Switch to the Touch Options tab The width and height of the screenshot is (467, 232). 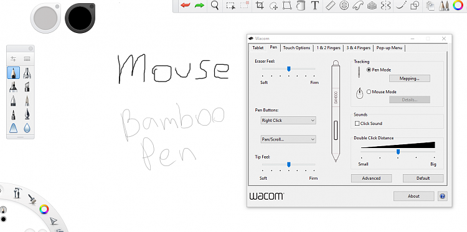click(x=296, y=48)
